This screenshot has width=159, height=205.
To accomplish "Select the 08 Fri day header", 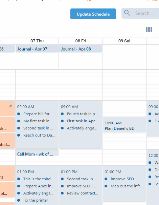I will point(81,41).
